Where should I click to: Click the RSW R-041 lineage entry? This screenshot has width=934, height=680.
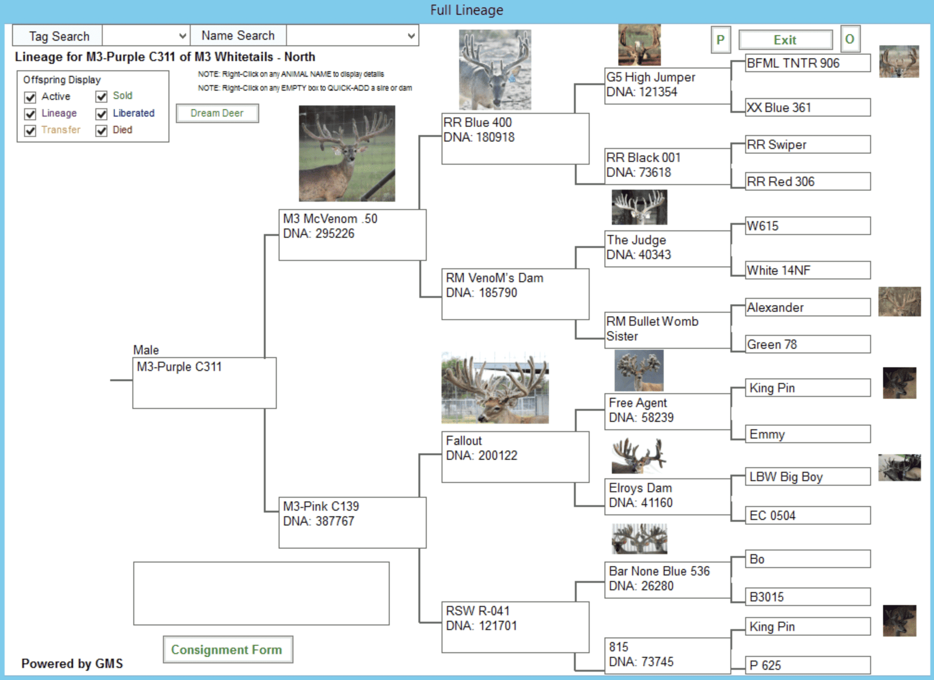click(x=515, y=627)
